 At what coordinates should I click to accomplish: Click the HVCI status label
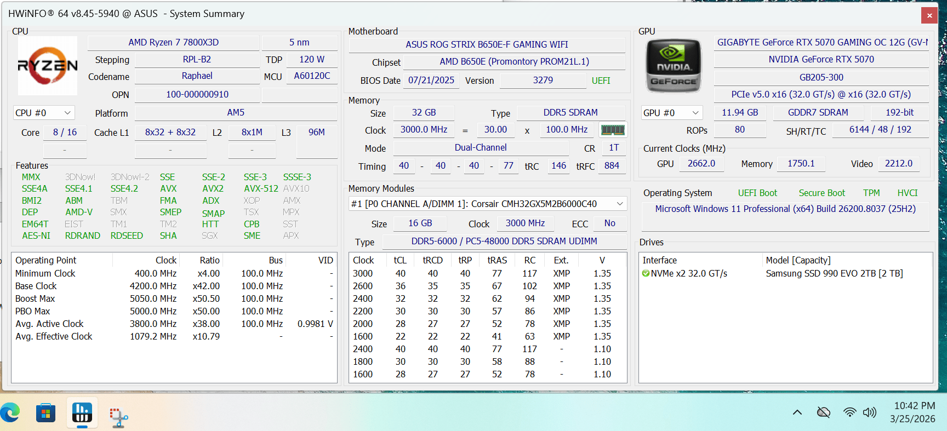pos(908,193)
